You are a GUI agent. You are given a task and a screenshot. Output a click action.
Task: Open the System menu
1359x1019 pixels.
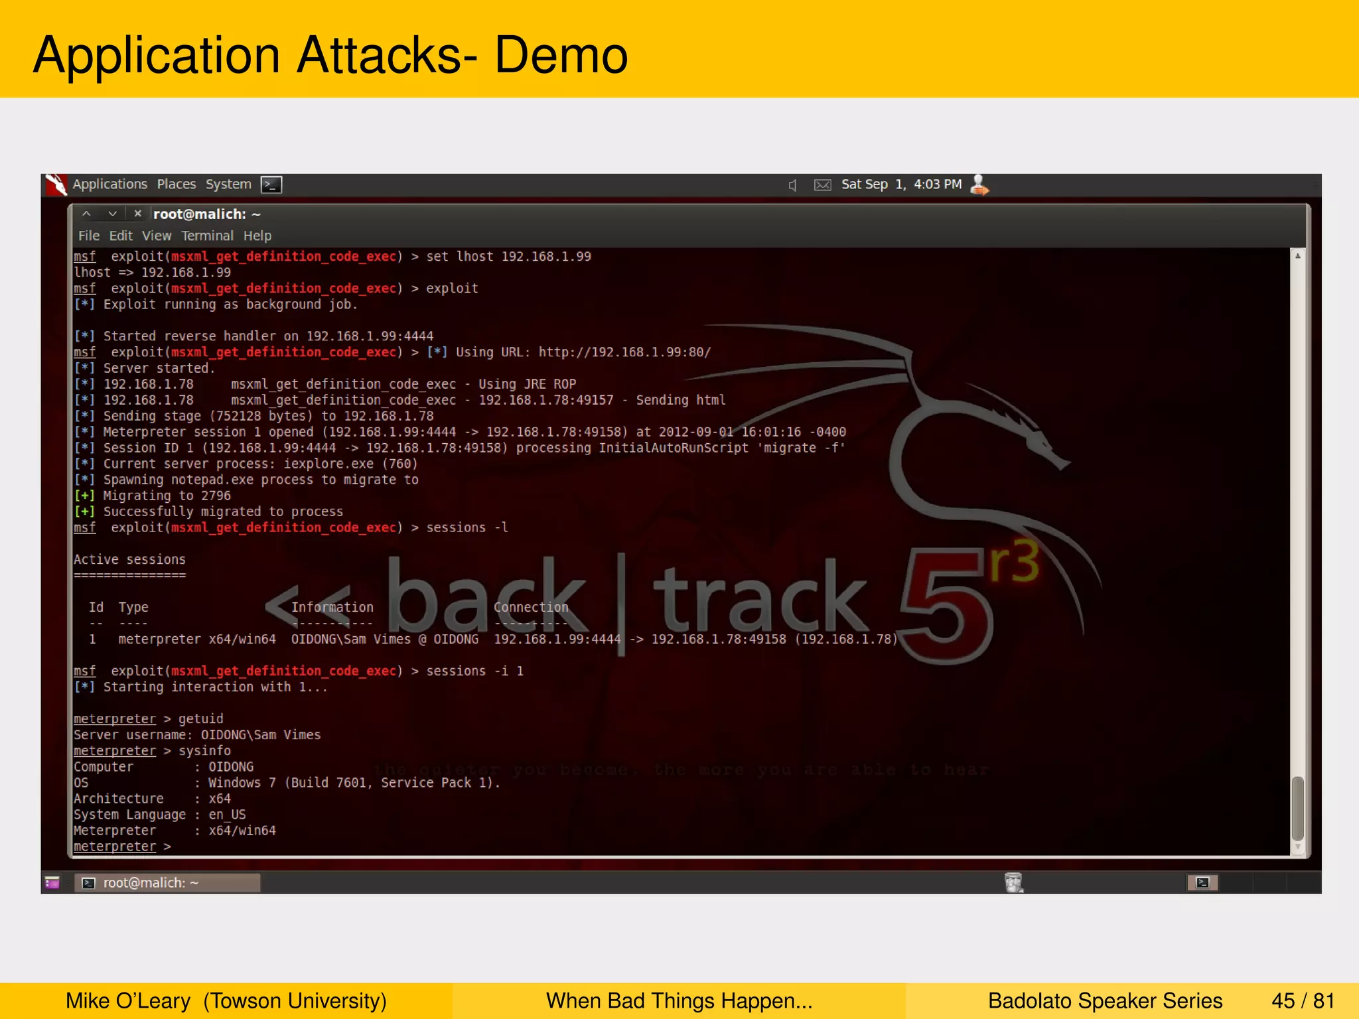pos(228,184)
